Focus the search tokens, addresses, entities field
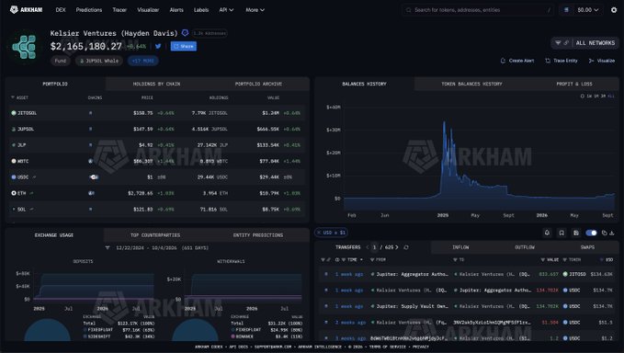This screenshot has width=624, height=353. tap(478, 10)
